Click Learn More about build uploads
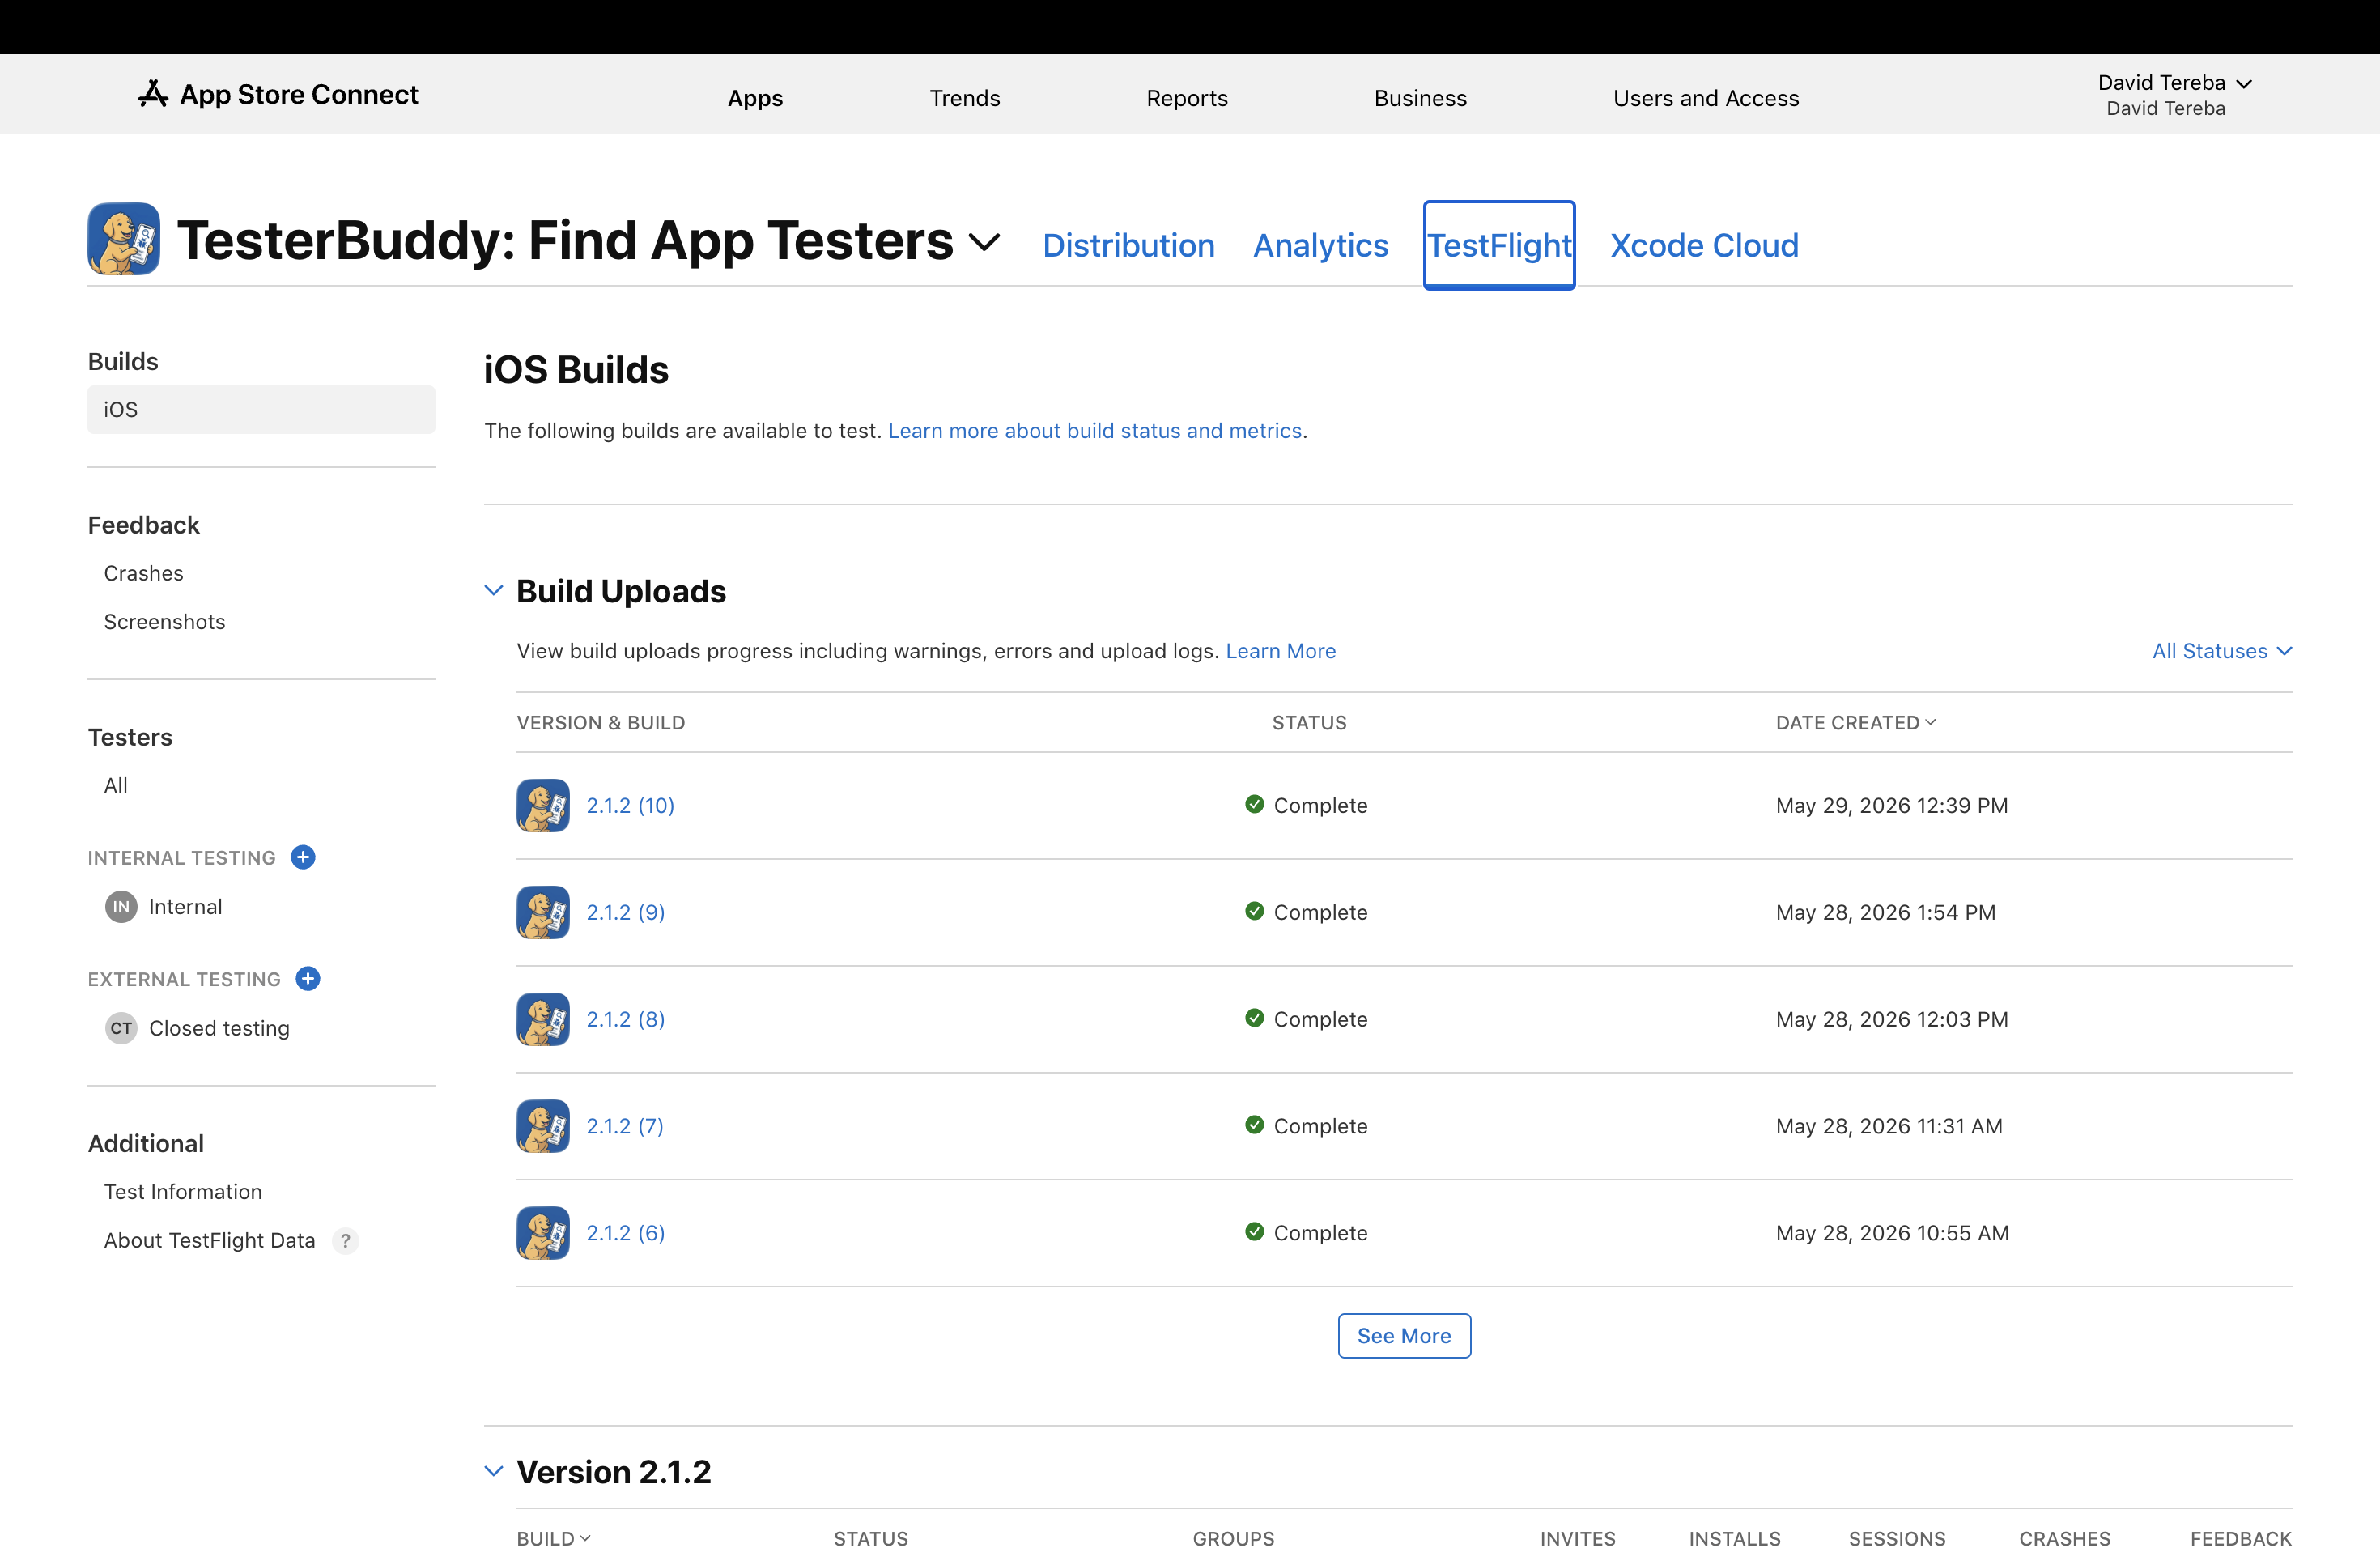The height and width of the screenshot is (1548, 2380). pos(1281,651)
